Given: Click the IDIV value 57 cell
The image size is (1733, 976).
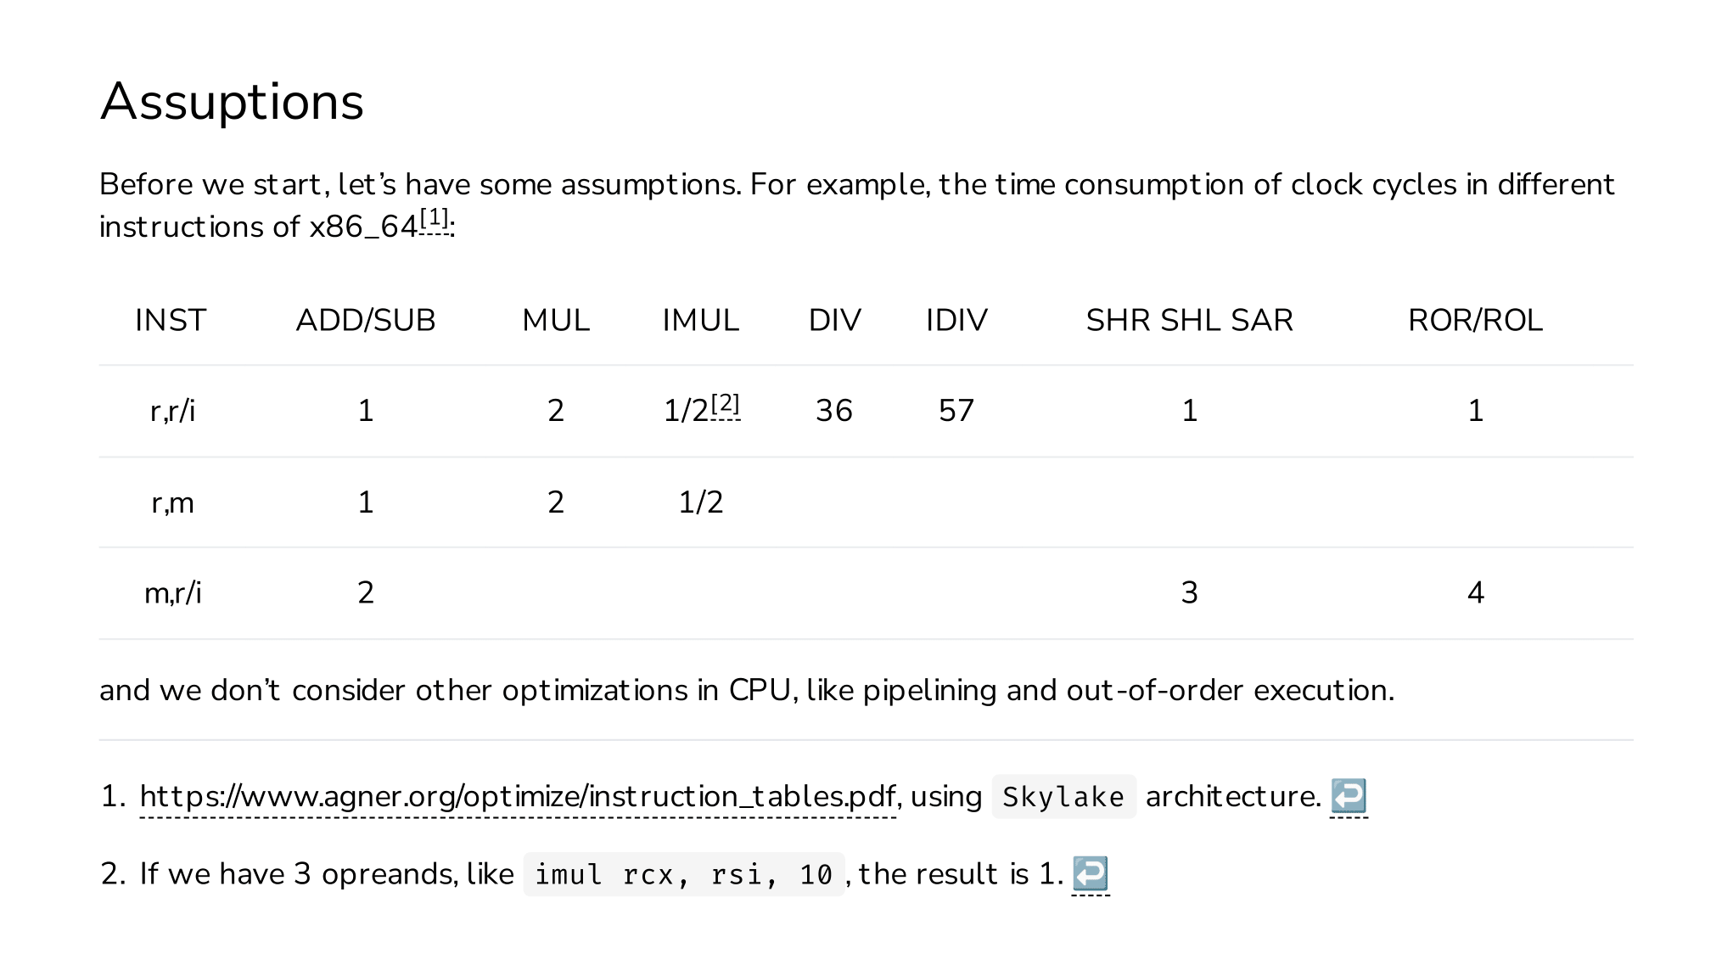Looking at the screenshot, I should [956, 411].
